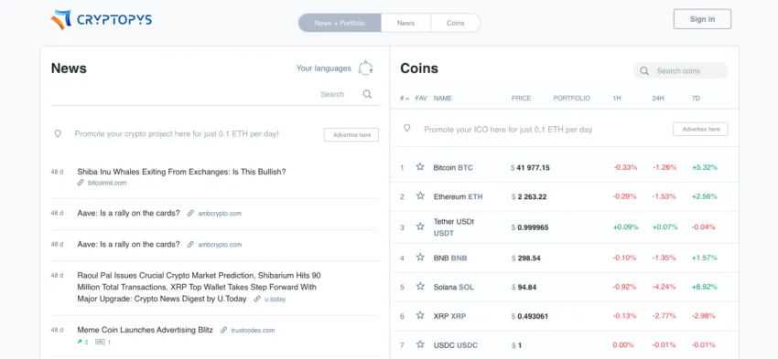This screenshot has width=778, height=359.
Task: Sort coins by the PRICE column
Action: click(521, 98)
